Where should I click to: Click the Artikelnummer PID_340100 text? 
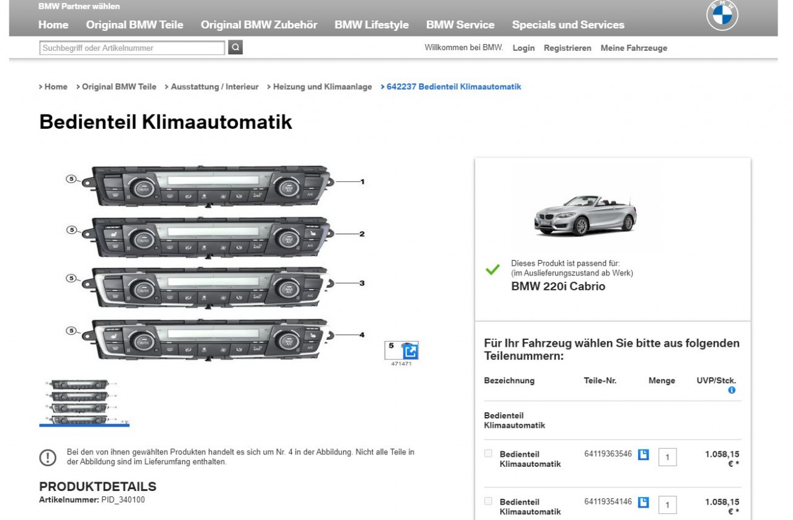pyautogui.click(x=92, y=500)
